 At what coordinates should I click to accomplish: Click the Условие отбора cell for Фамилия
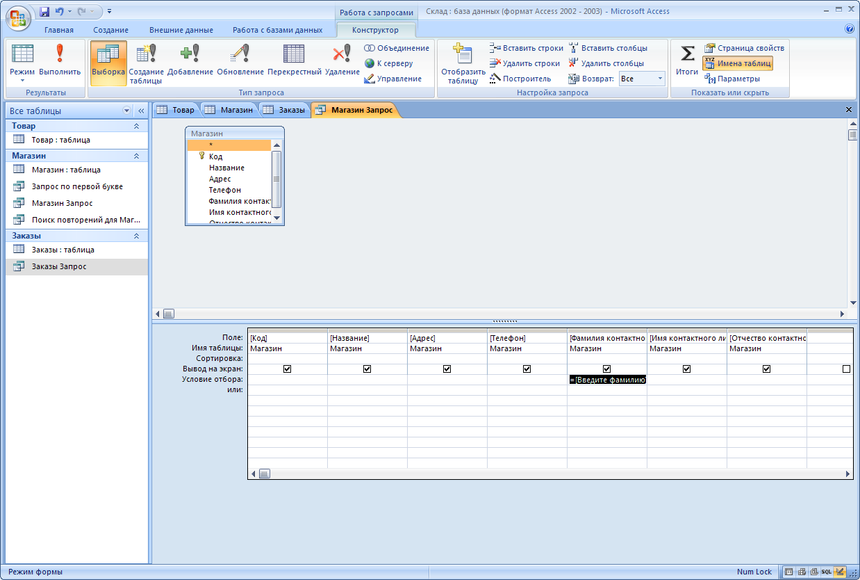click(607, 380)
